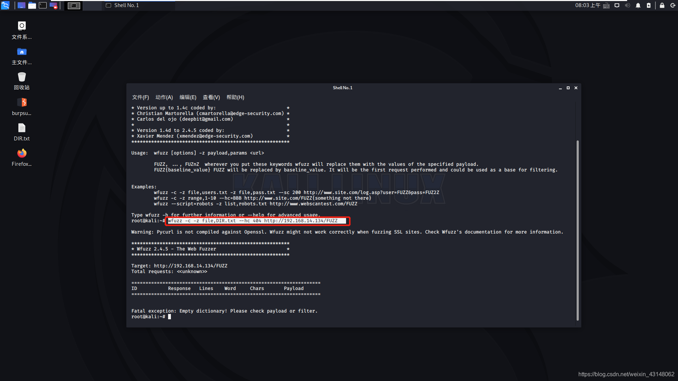Viewport: 678px width, 381px height.
Task: Select the 回收站 trash icon
Action: [22, 81]
